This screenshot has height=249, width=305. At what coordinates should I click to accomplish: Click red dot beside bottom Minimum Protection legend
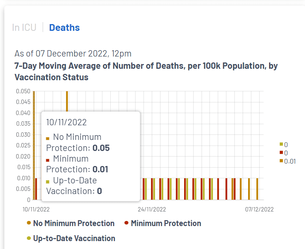126,223
